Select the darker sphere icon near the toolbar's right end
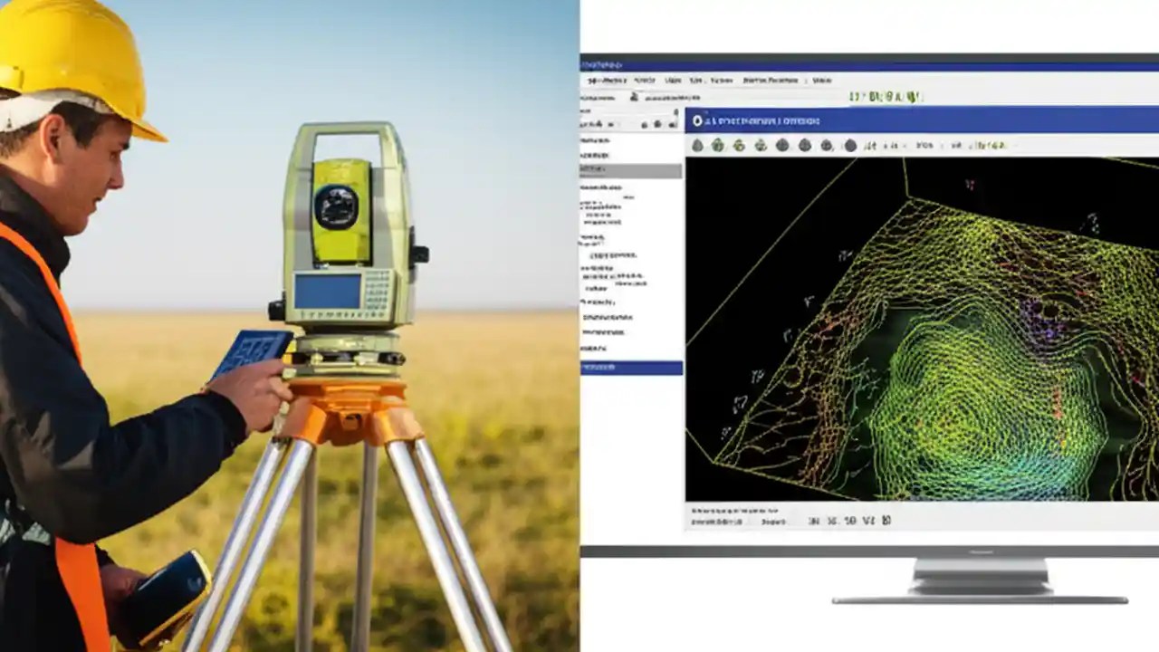 (x=848, y=144)
